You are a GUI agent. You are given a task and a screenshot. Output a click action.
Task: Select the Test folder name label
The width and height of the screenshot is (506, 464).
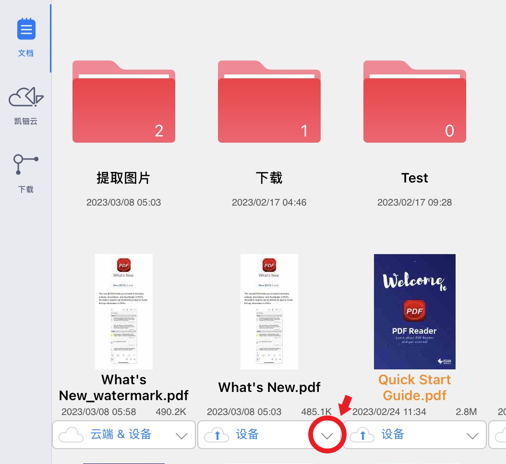pyautogui.click(x=415, y=178)
